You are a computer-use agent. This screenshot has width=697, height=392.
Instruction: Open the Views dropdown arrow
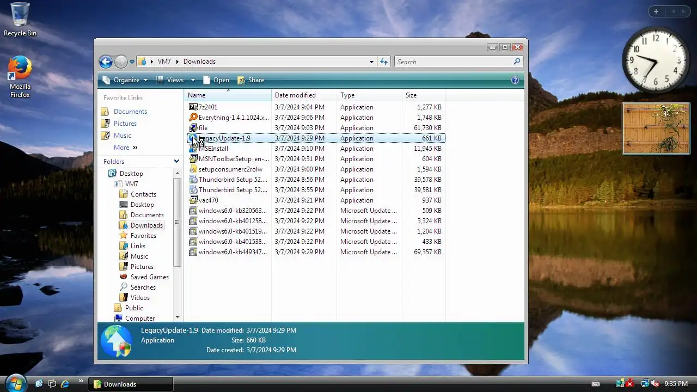click(193, 80)
